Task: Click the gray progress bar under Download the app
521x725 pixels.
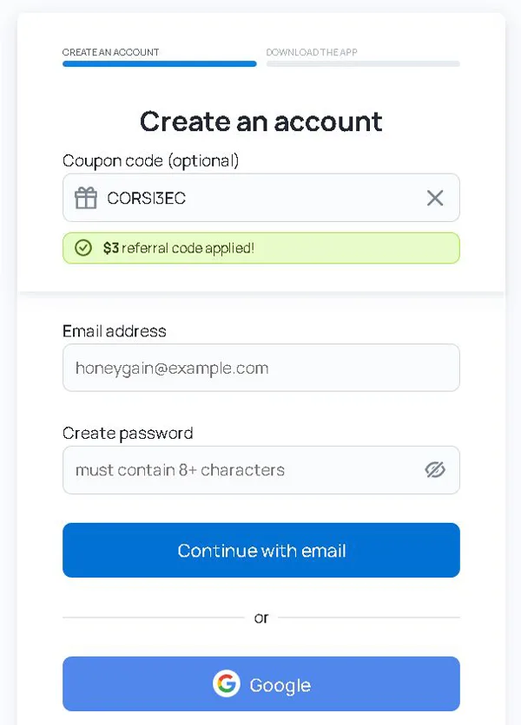Action: tap(362, 64)
